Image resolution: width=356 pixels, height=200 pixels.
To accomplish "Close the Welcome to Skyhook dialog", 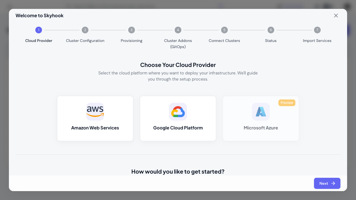I will click(336, 16).
